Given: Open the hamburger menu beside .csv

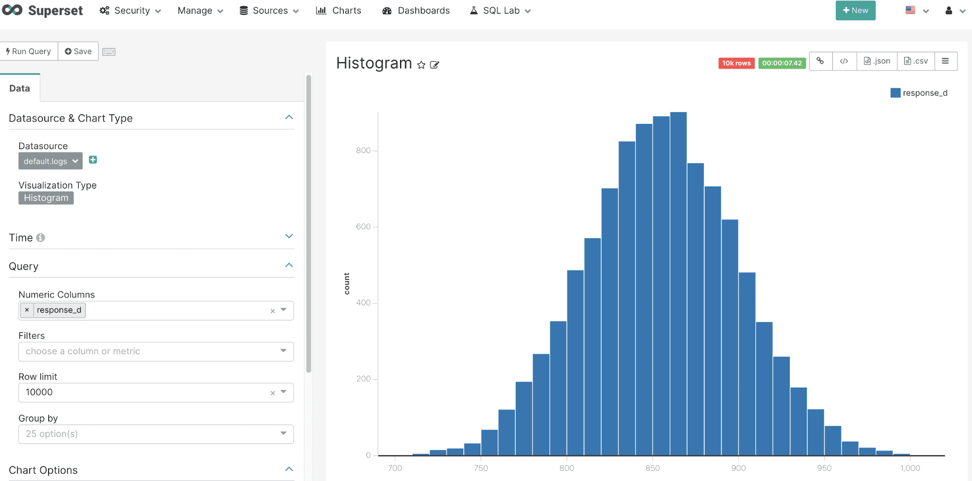Looking at the screenshot, I should click(x=945, y=61).
